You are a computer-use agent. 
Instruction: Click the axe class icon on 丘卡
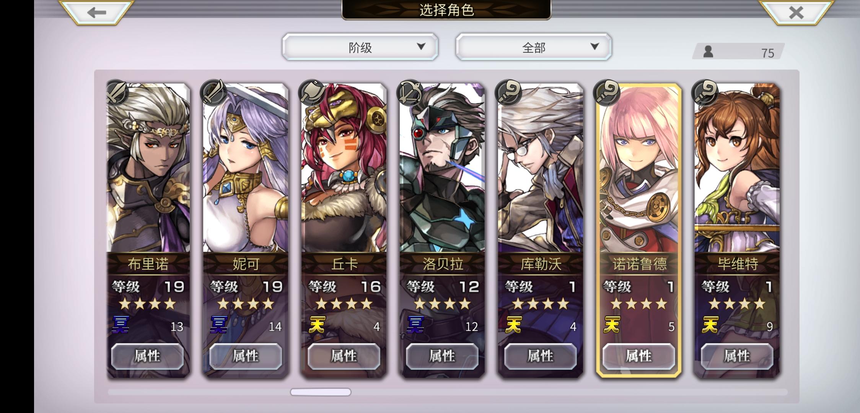point(312,93)
